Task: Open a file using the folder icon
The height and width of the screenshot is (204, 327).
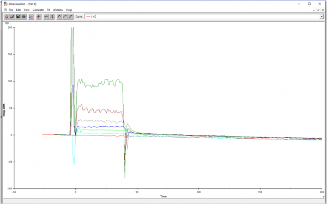Action: tap(12, 16)
